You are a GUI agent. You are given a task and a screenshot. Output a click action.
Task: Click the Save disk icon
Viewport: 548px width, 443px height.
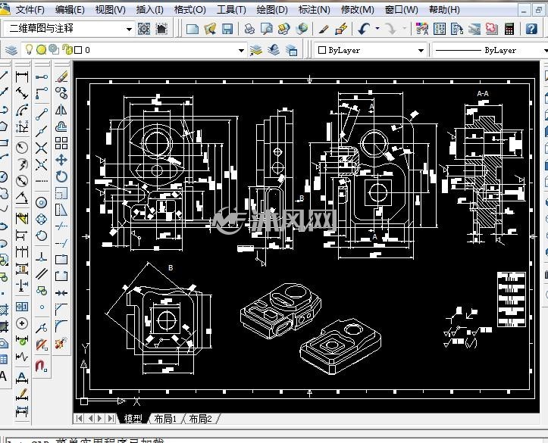tap(227, 29)
